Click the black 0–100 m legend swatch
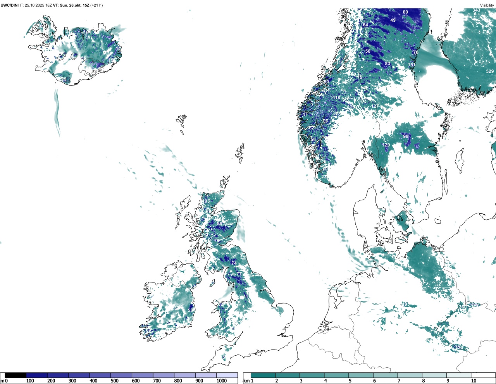The image size is (496, 384). tap(16, 375)
